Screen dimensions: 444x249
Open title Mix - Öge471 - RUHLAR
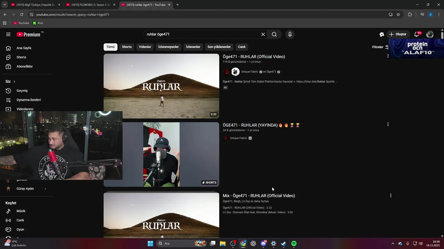pyautogui.click(x=259, y=196)
